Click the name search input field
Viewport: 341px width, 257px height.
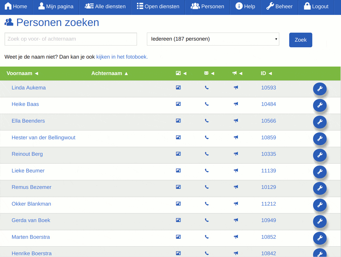(x=71, y=39)
